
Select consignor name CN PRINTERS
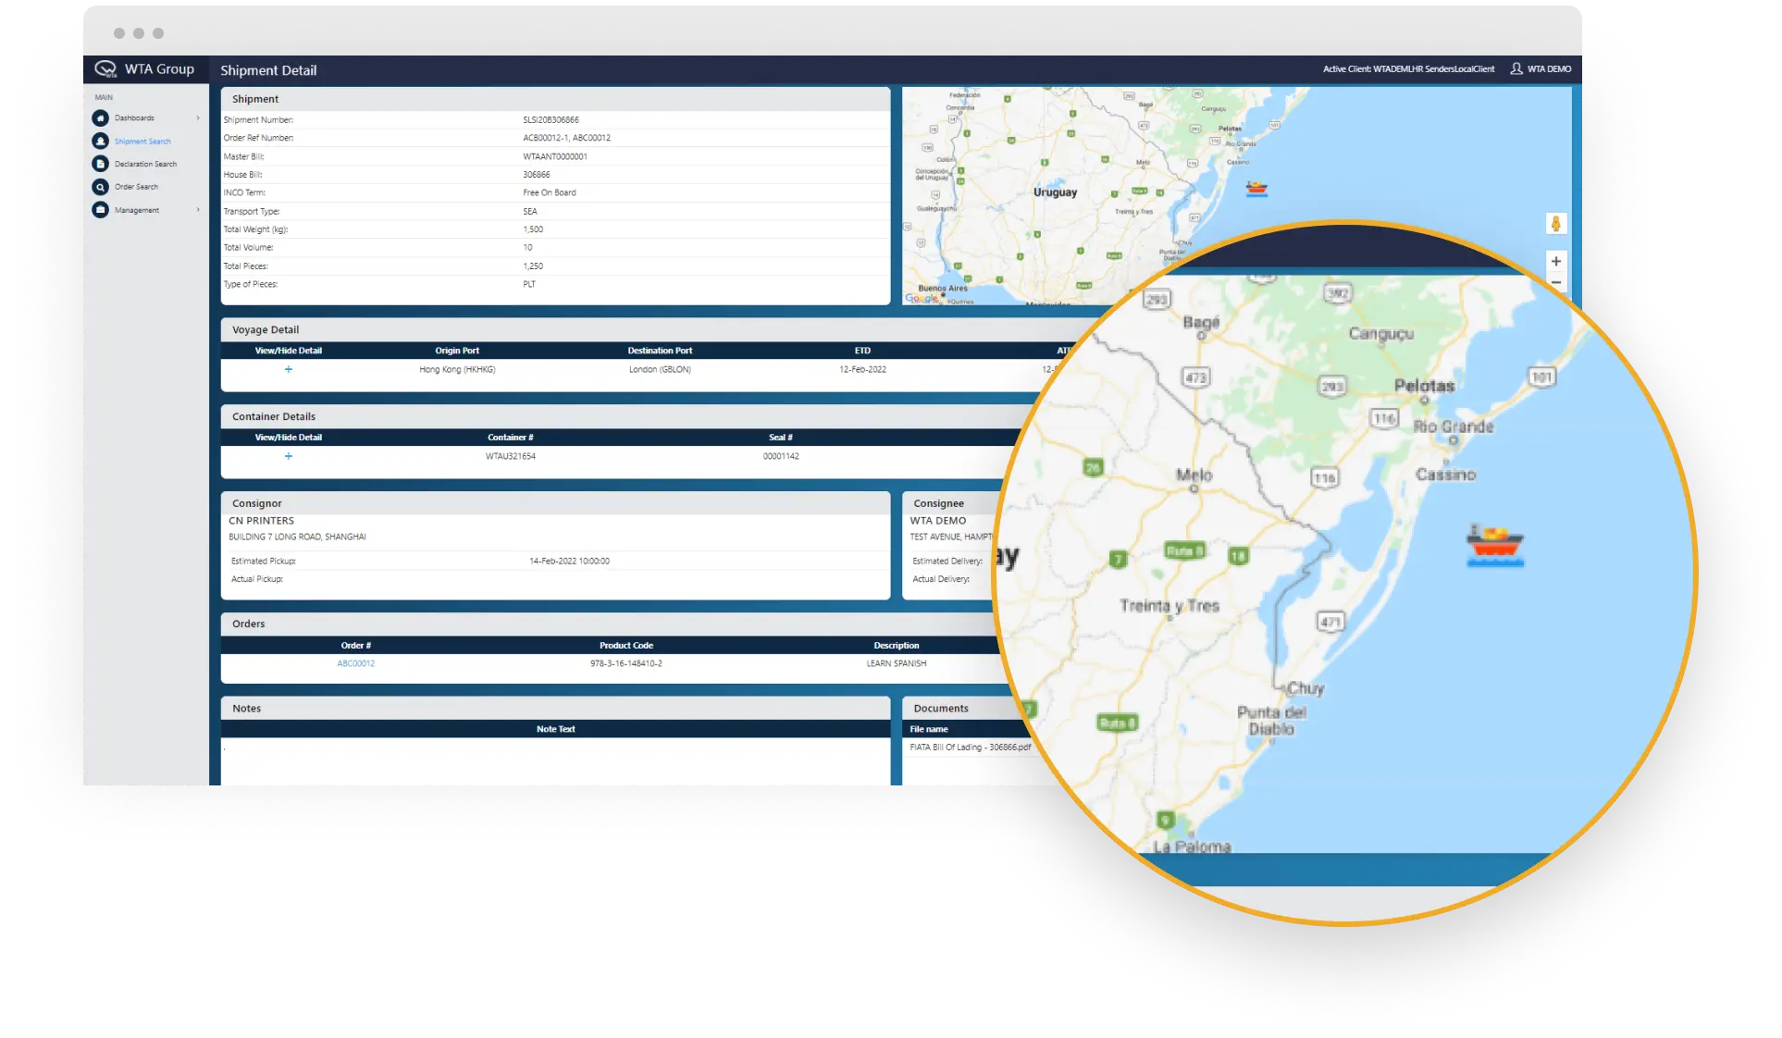[261, 521]
